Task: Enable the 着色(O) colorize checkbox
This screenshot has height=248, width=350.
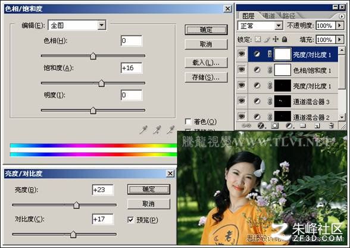Action: click(188, 122)
